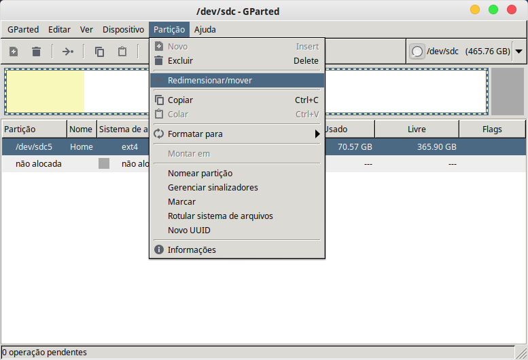Click the 70.57 GB used value
Viewport: 528px width, 360px height.
click(x=355, y=146)
